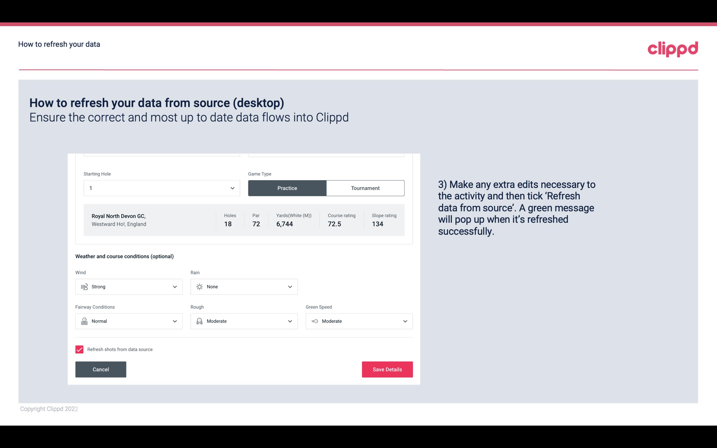Click the Cancel button

(x=101, y=370)
